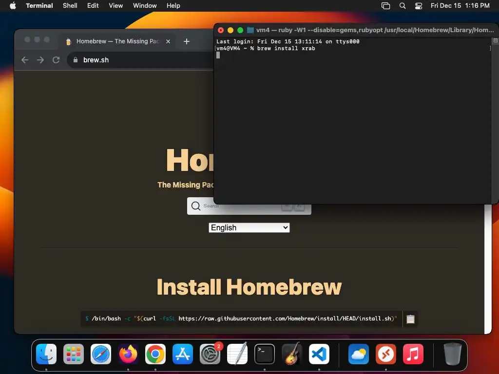This screenshot has height=374, width=499.
Task: Open the Help menu
Action: pyautogui.click(x=173, y=5)
